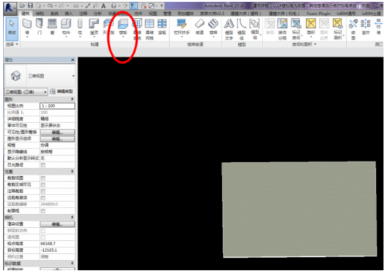The height and width of the screenshot is (274, 386).
Task: Select the By Face (按面) opening tool
Action: (353, 29)
